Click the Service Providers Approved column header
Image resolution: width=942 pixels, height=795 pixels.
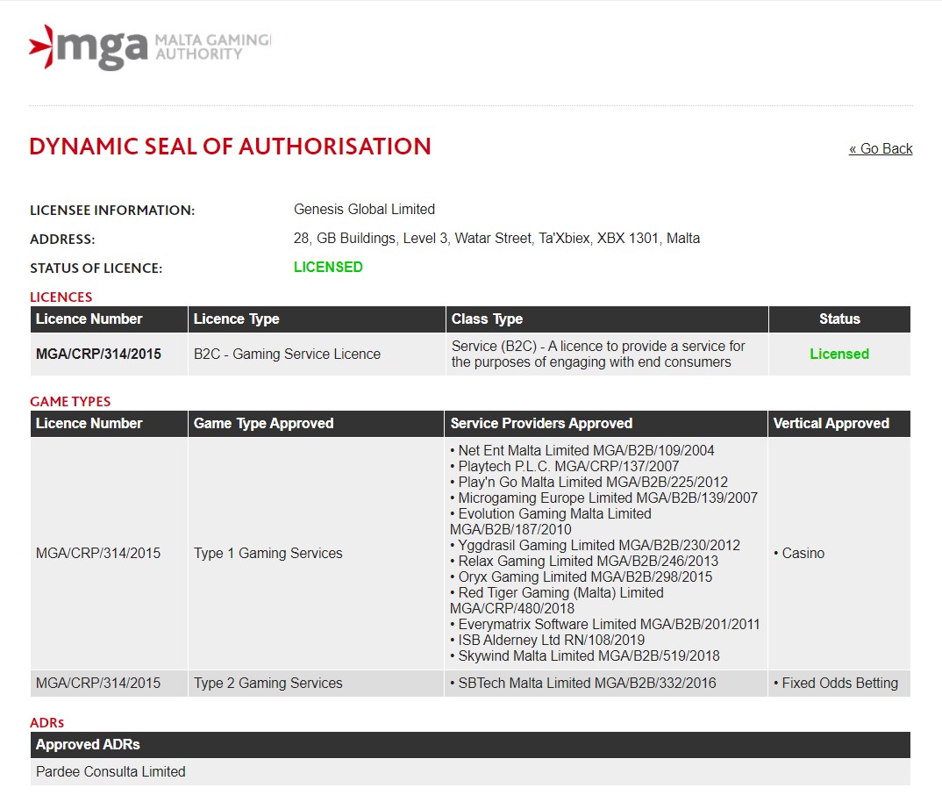(x=605, y=424)
